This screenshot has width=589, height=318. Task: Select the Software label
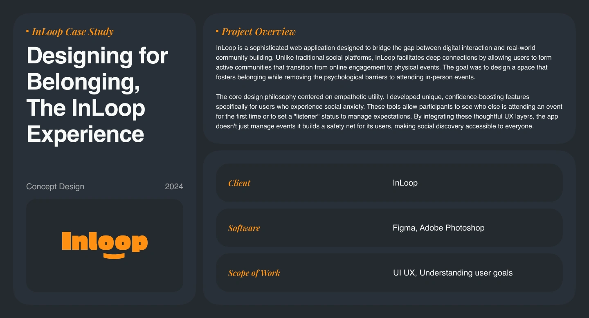pyautogui.click(x=244, y=228)
